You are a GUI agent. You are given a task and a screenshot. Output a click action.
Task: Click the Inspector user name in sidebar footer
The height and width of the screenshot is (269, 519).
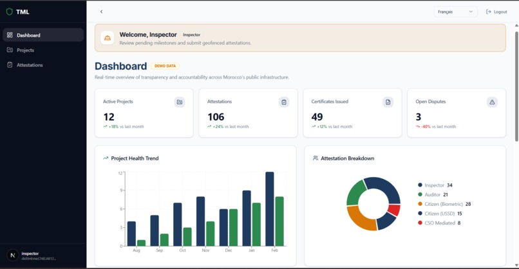[x=30, y=254]
